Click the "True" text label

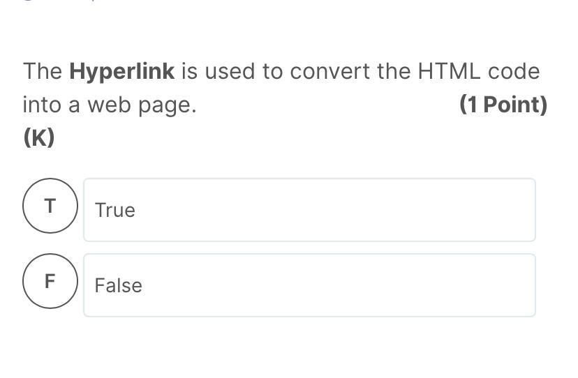click(115, 211)
